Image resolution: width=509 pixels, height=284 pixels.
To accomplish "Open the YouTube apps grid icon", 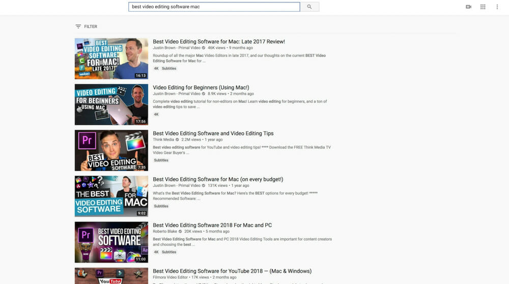I will (x=483, y=7).
